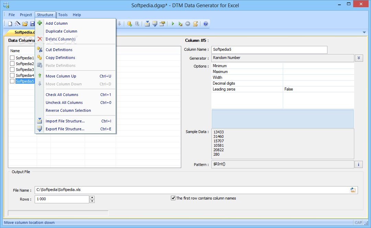Choose Duplicate Column from the Structure menu
The image size is (371, 228).
click(76, 31)
